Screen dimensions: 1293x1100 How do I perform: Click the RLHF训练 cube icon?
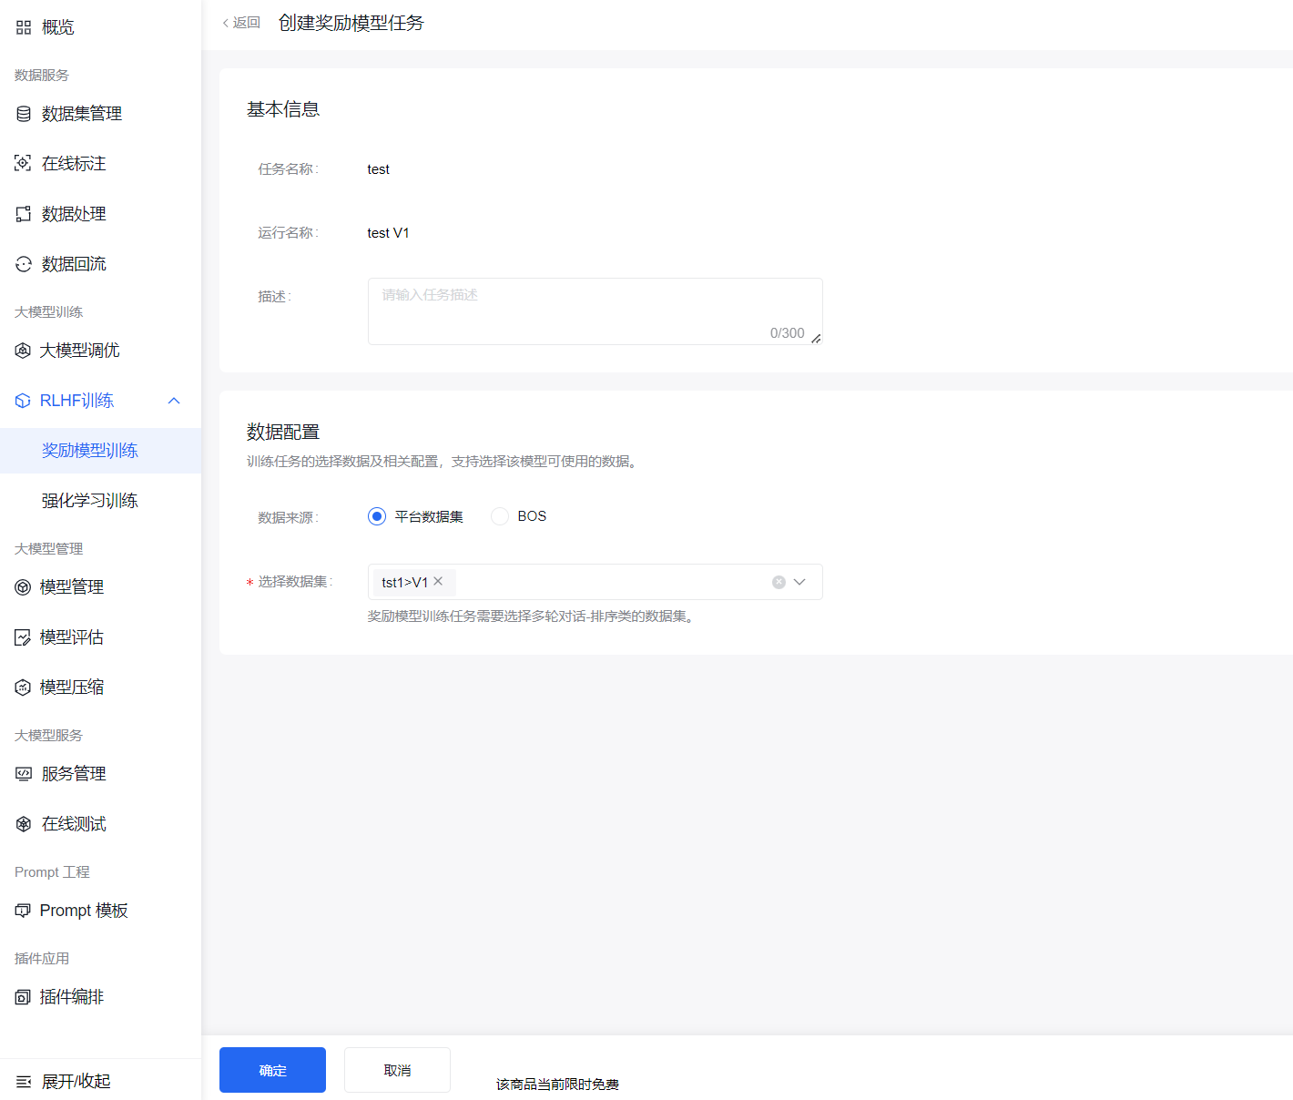tap(23, 401)
